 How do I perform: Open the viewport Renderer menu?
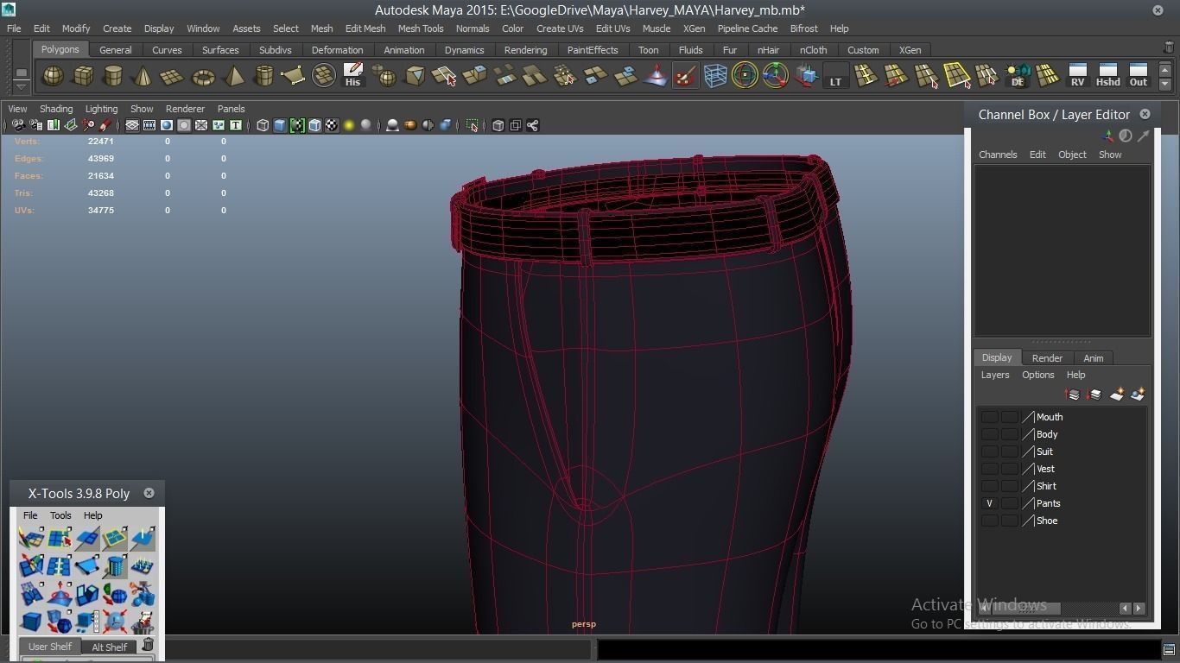tap(185, 109)
